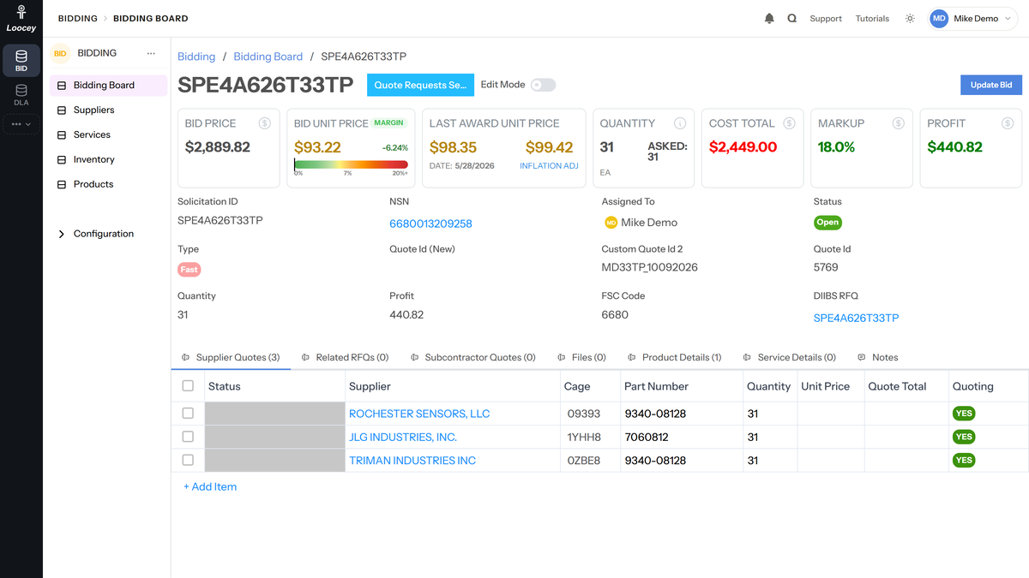Click Unit Price cell for ROCHESTER SENSORS

(x=830, y=414)
